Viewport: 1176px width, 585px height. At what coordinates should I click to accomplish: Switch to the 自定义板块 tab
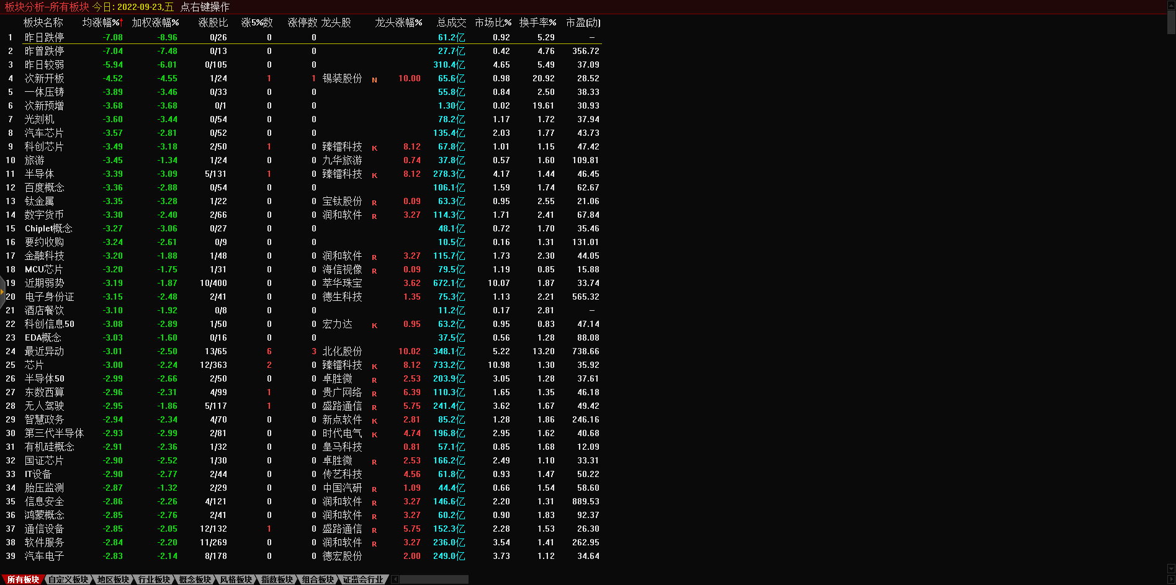68,579
